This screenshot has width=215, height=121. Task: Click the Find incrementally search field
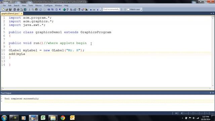[x=111, y=9]
